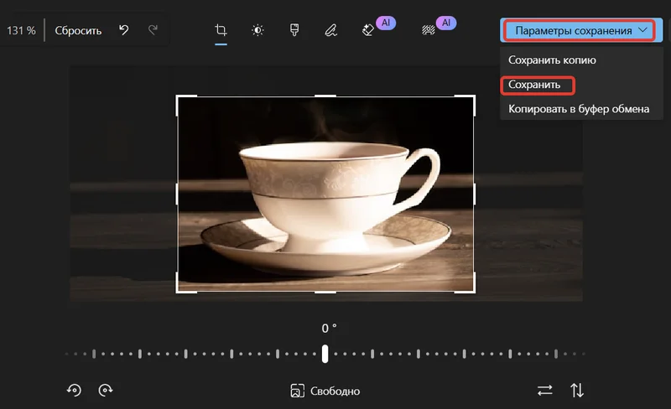Redo the reverted edit
This screenshot has width=671, height=409.
coord(153,31)
